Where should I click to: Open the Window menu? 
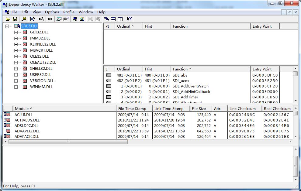click(86, 12)
